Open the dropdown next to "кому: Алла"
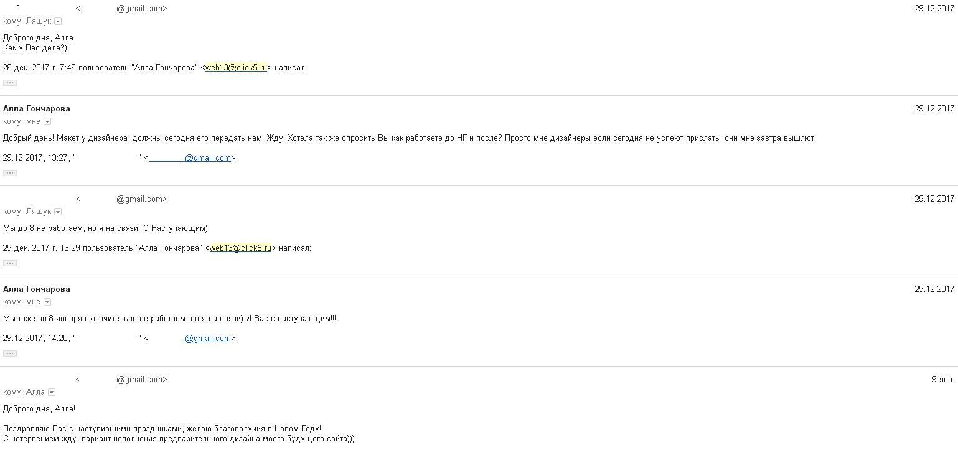The width and height of the screenshot is (958, 450). tap(52, 393)
